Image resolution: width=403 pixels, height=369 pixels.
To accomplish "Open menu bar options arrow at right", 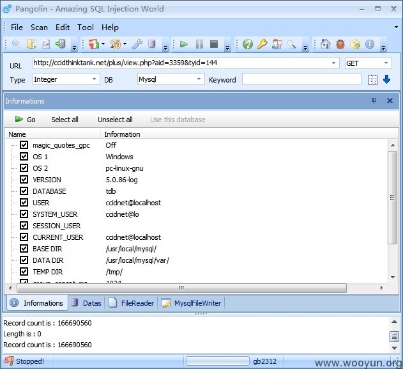I will pyautogui.click(x=396, y=27).
